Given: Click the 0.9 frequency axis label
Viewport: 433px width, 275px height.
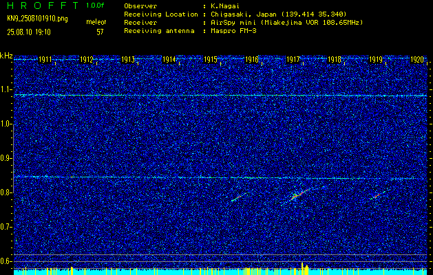Looking at the screenshot, I should 6,158.
